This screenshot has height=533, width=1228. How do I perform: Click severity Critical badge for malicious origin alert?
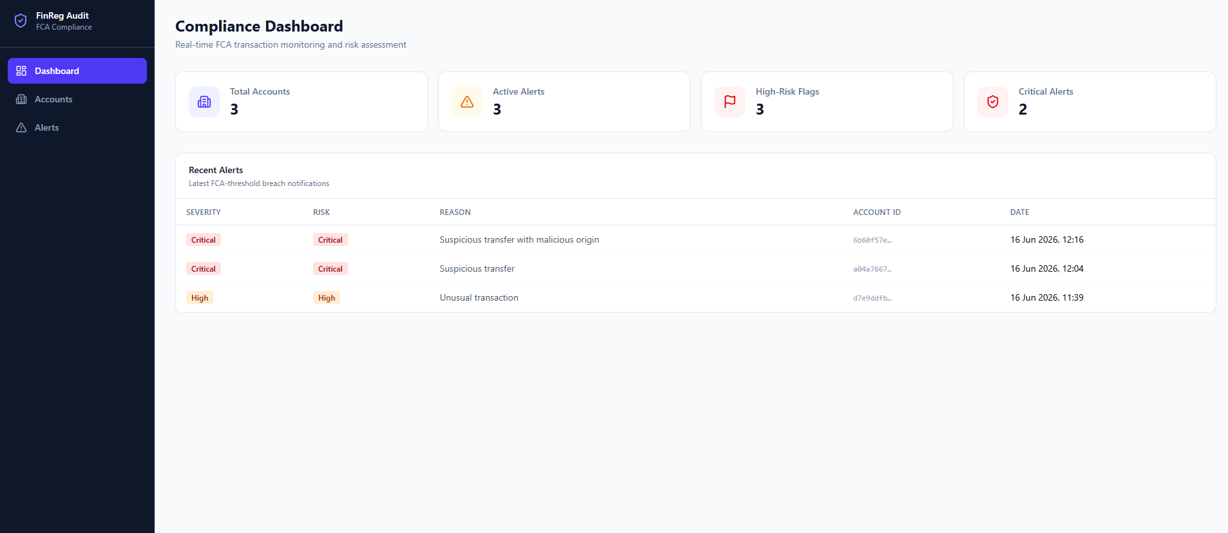coord(204,239)
